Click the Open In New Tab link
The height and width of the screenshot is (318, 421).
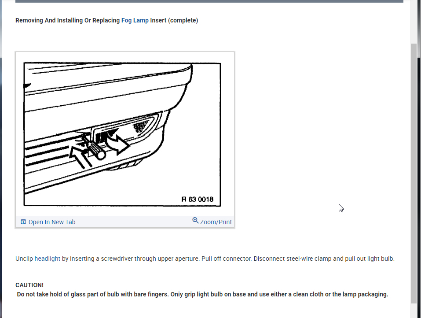pyautogui.click(x=52, y=222)
